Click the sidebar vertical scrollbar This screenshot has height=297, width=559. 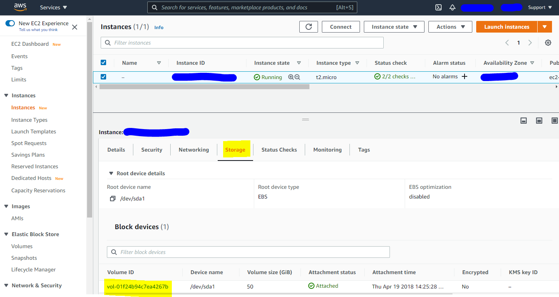(90, 119)
